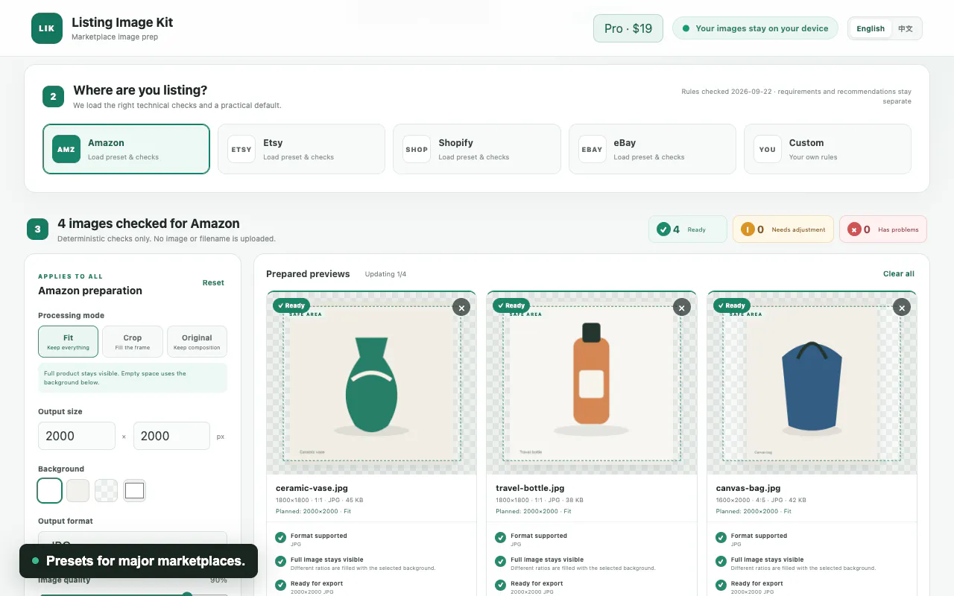Screen dimensions: 954x596
Task: Select the outlined custom background swatch
Action: (135, 490)
